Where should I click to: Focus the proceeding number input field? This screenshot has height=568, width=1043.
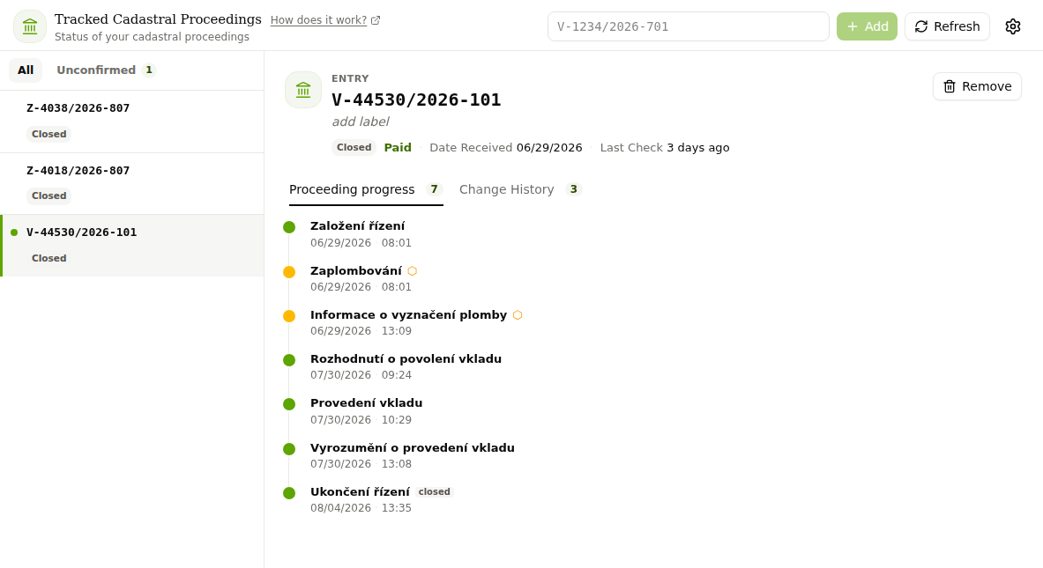click(x=689, y=26)
